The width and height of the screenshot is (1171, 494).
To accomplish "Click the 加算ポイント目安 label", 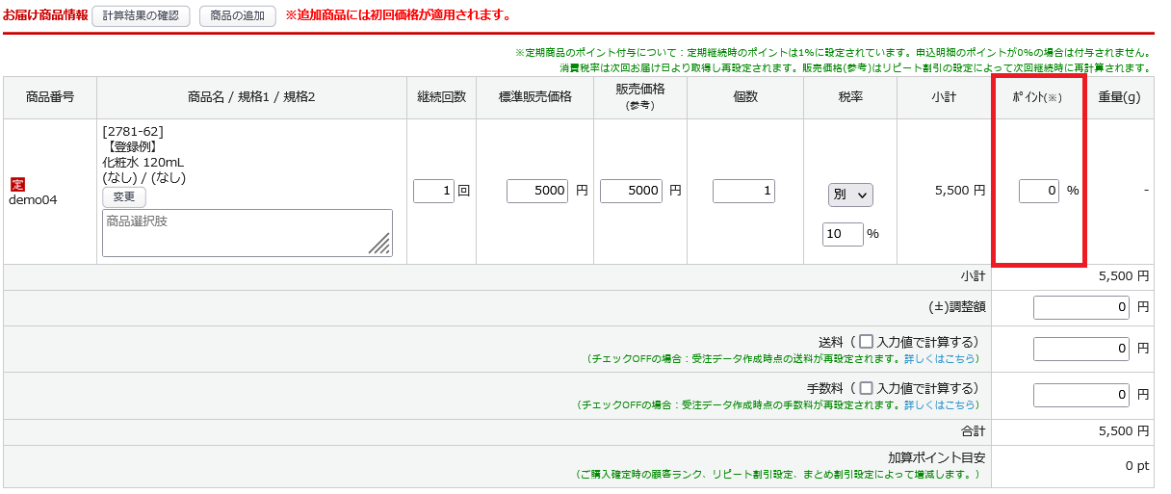I will pyautogui.click(x=937, y=457).
